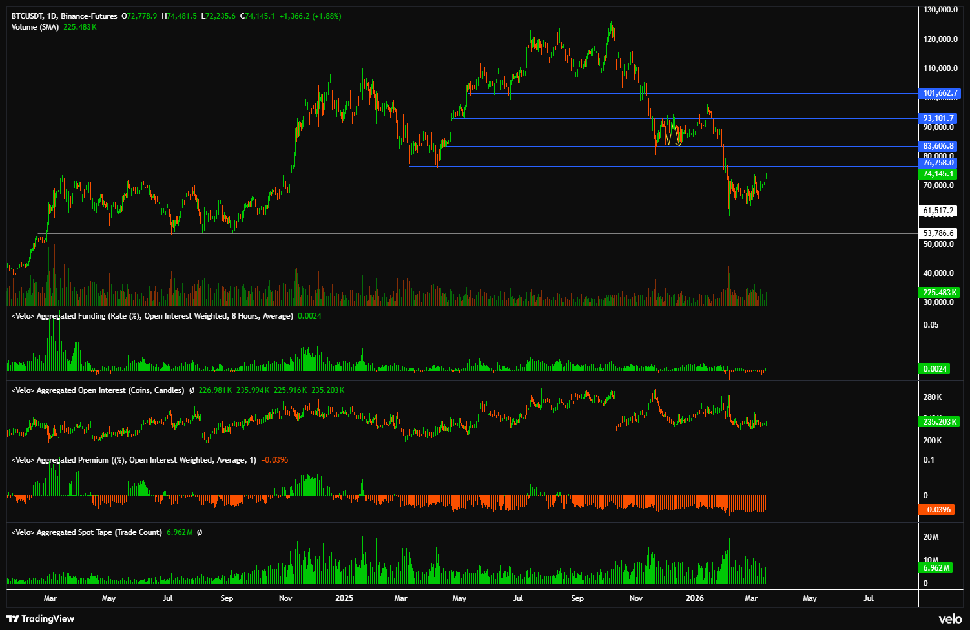Click the Aggregated Open Interest indicator legend
970x630 pixels.
click(98, 390)
